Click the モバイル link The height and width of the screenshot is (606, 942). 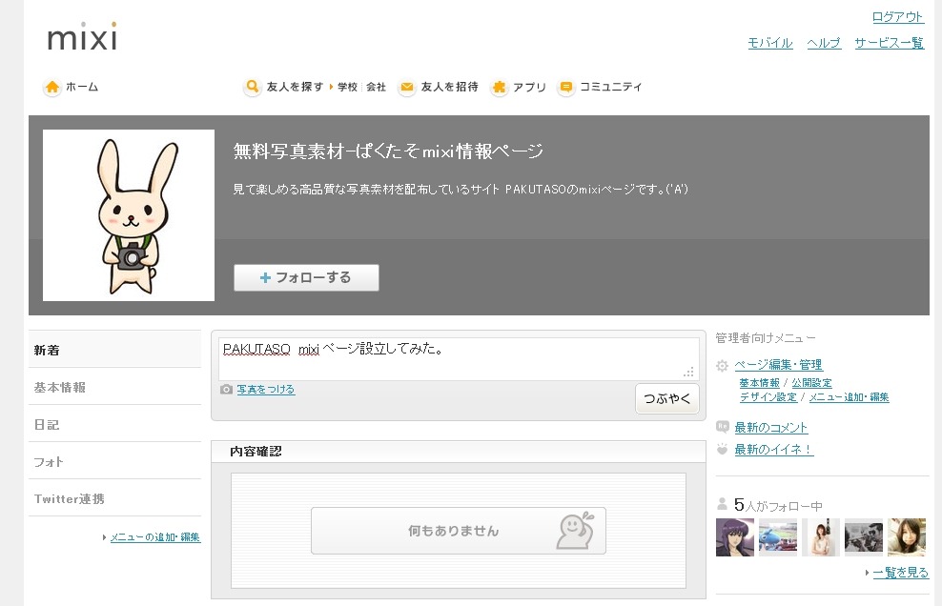pyautogui.click(x=770, y=43)
